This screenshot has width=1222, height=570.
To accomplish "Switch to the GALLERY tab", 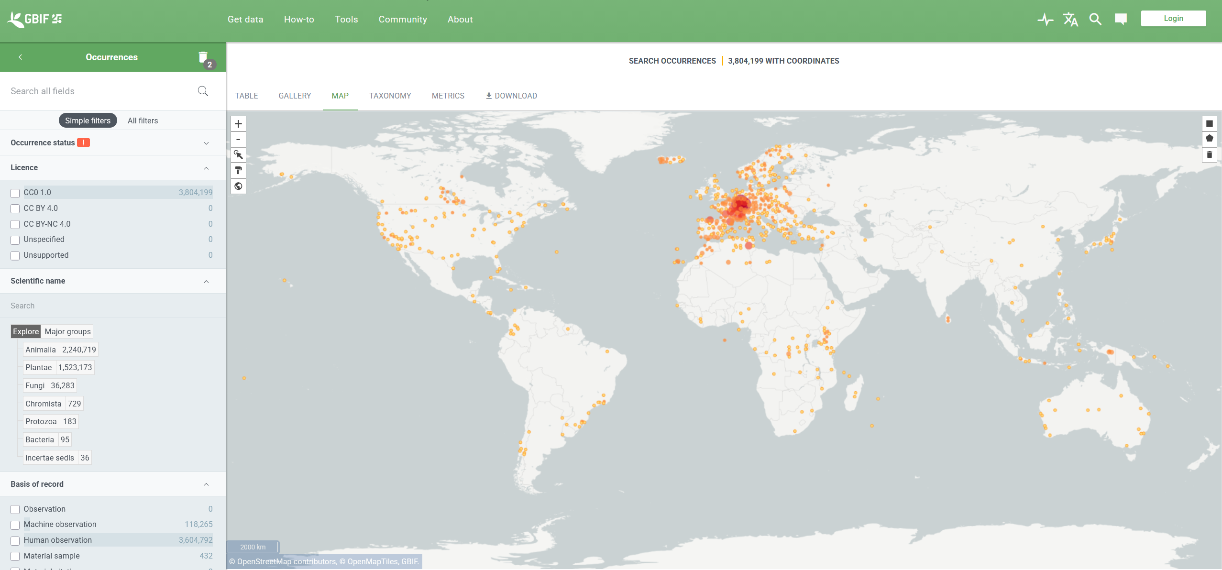I will [x=295, y=96].
